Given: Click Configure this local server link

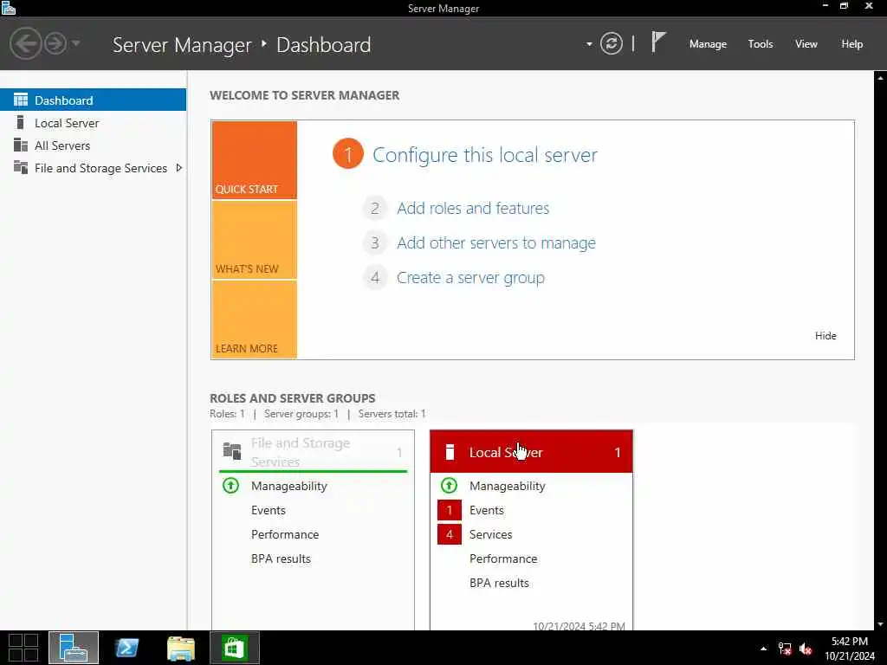Looking at the screenshot, I should (485, 155).
